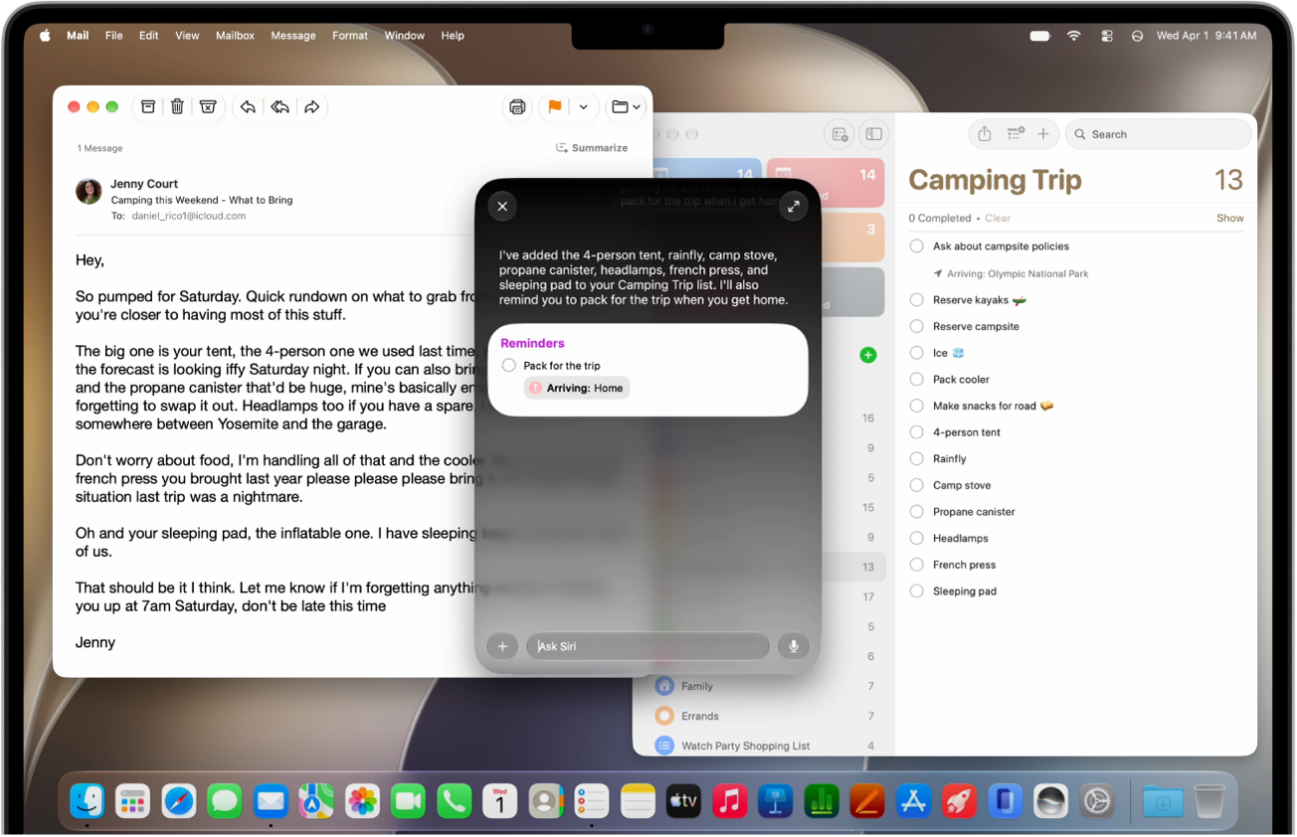Tap the microphone in the Siri panel
This screenshot has width=1297, height=837.
[794, 646]
